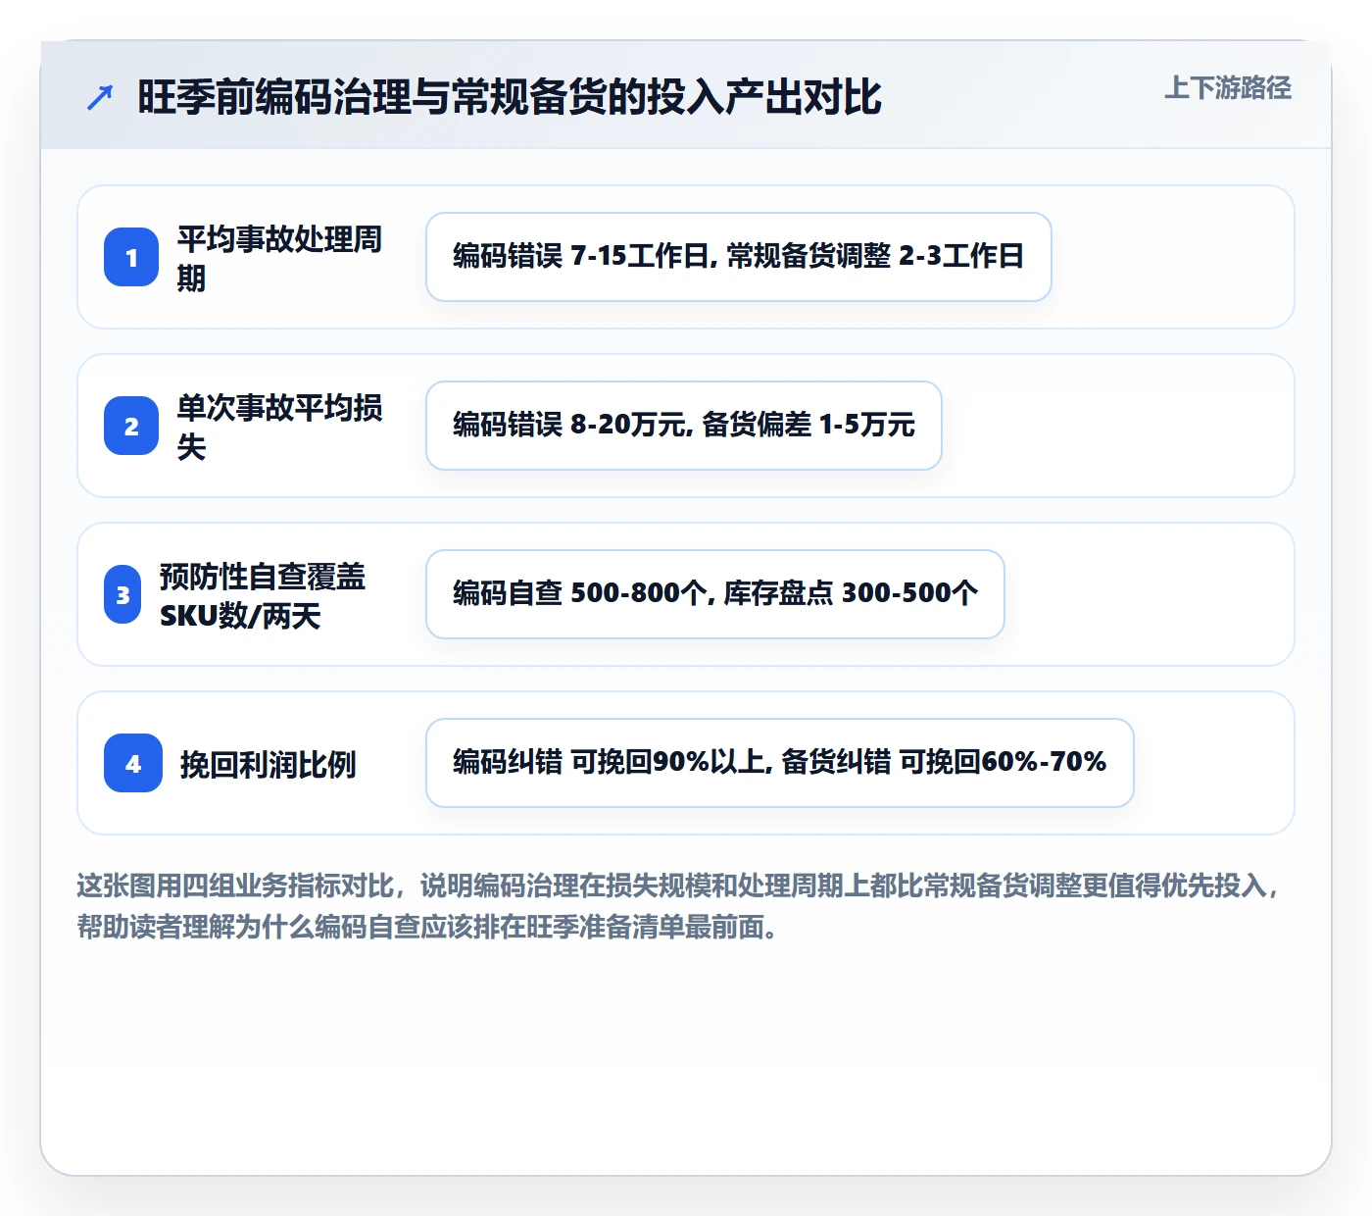The width and height of the screenshot is (1372, 1216).
Task: Click the label 挽回利润比例
Action: (x=268, y=764)
